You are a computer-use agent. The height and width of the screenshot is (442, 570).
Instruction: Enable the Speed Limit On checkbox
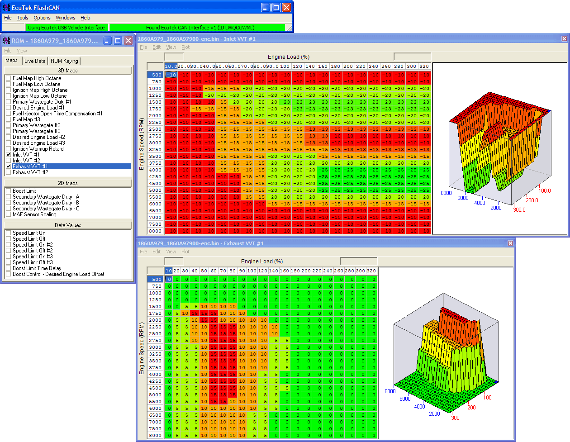[9, 233]
